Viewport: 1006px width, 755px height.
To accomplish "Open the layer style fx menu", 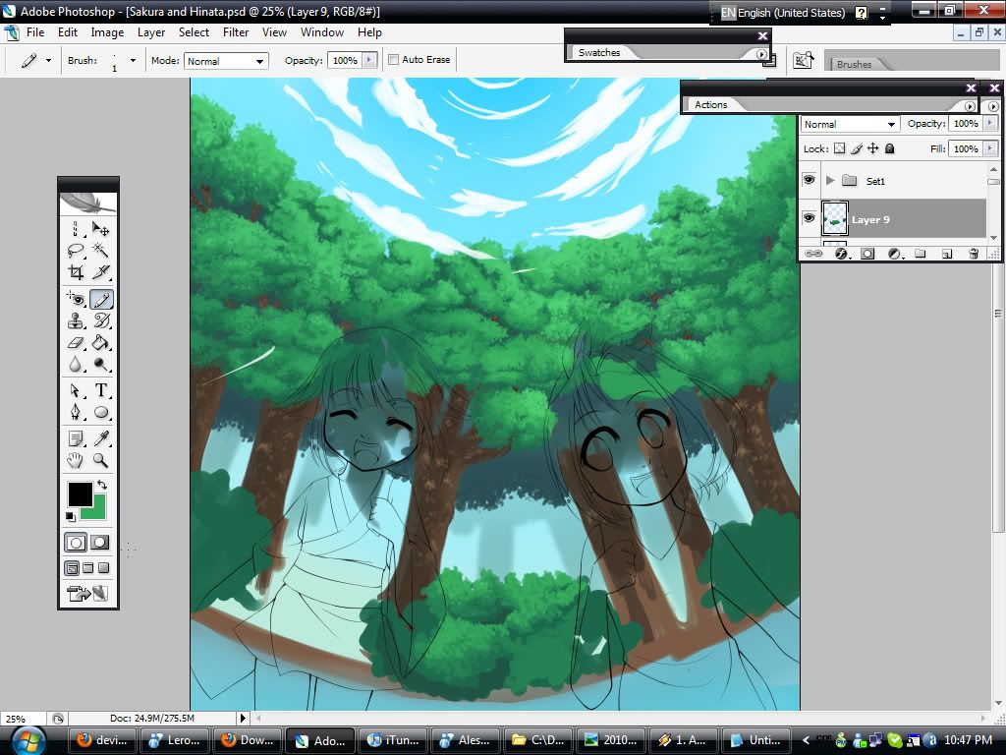I will tap(841, 254).
